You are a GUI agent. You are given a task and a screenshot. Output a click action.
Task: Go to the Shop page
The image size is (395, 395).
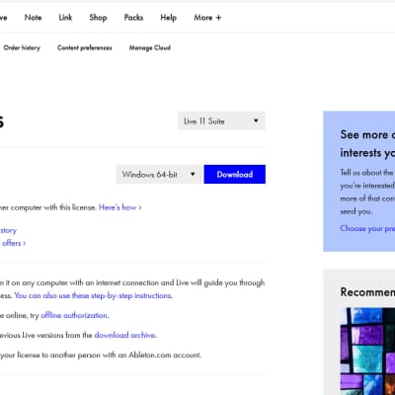point(98,18)
